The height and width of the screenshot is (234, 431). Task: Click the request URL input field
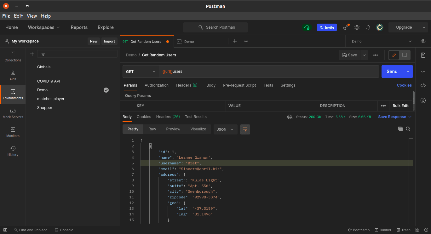tap(269, 71)
